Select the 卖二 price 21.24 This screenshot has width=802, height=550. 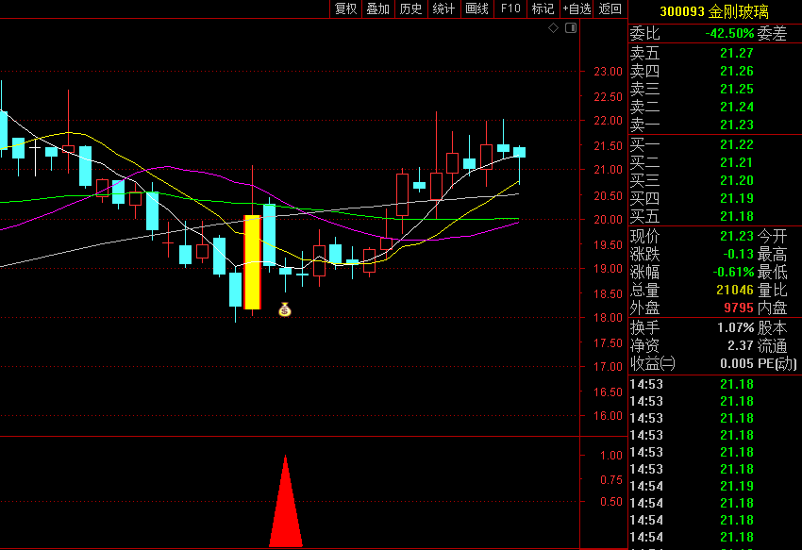click(737, 107)
